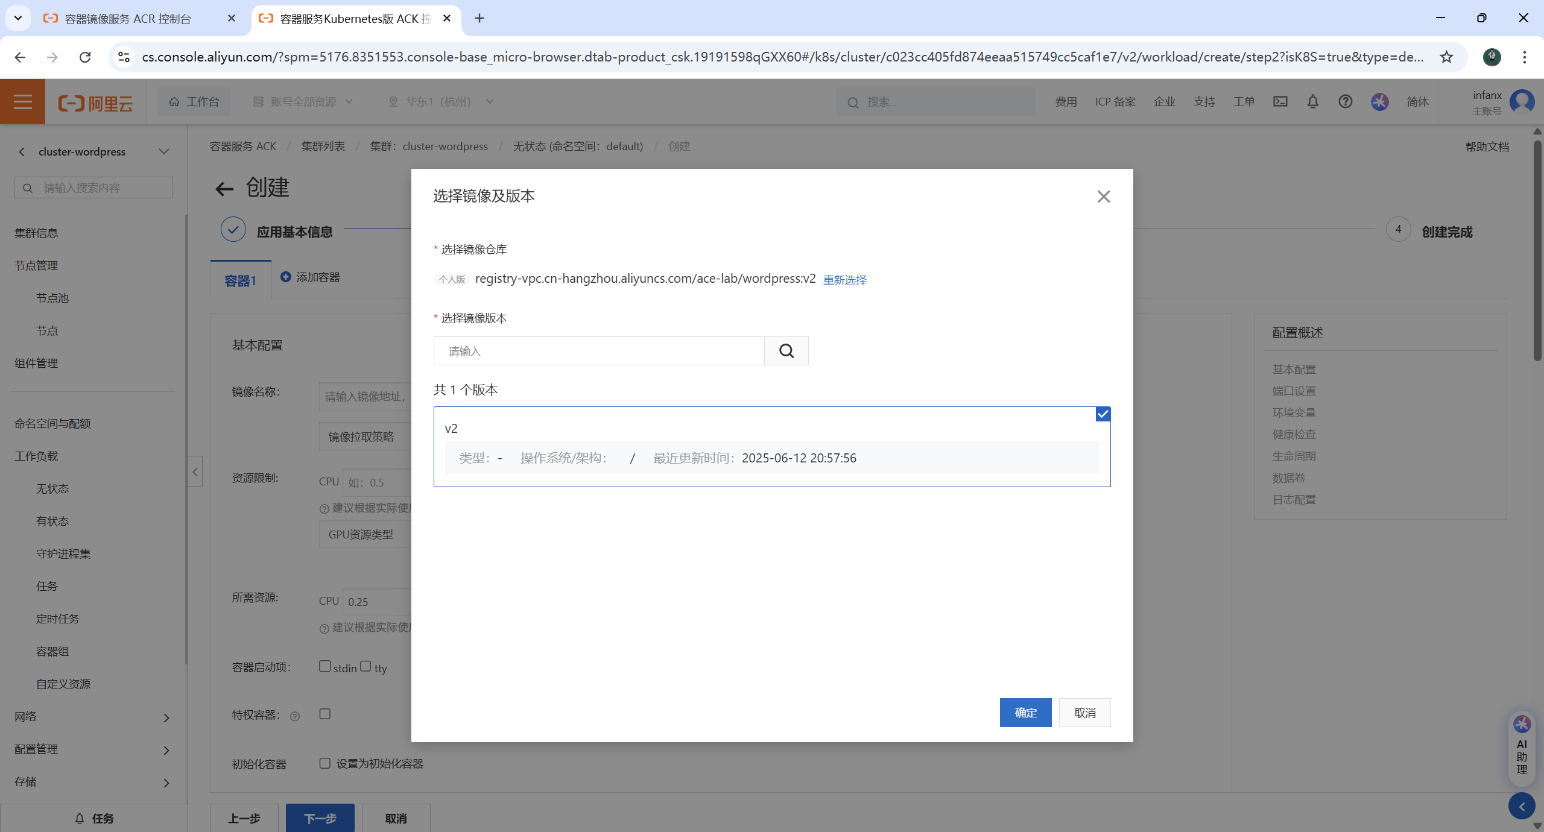Click the 重新选择 link
The width and height of the screenshot is (1544, 832).
844,280
